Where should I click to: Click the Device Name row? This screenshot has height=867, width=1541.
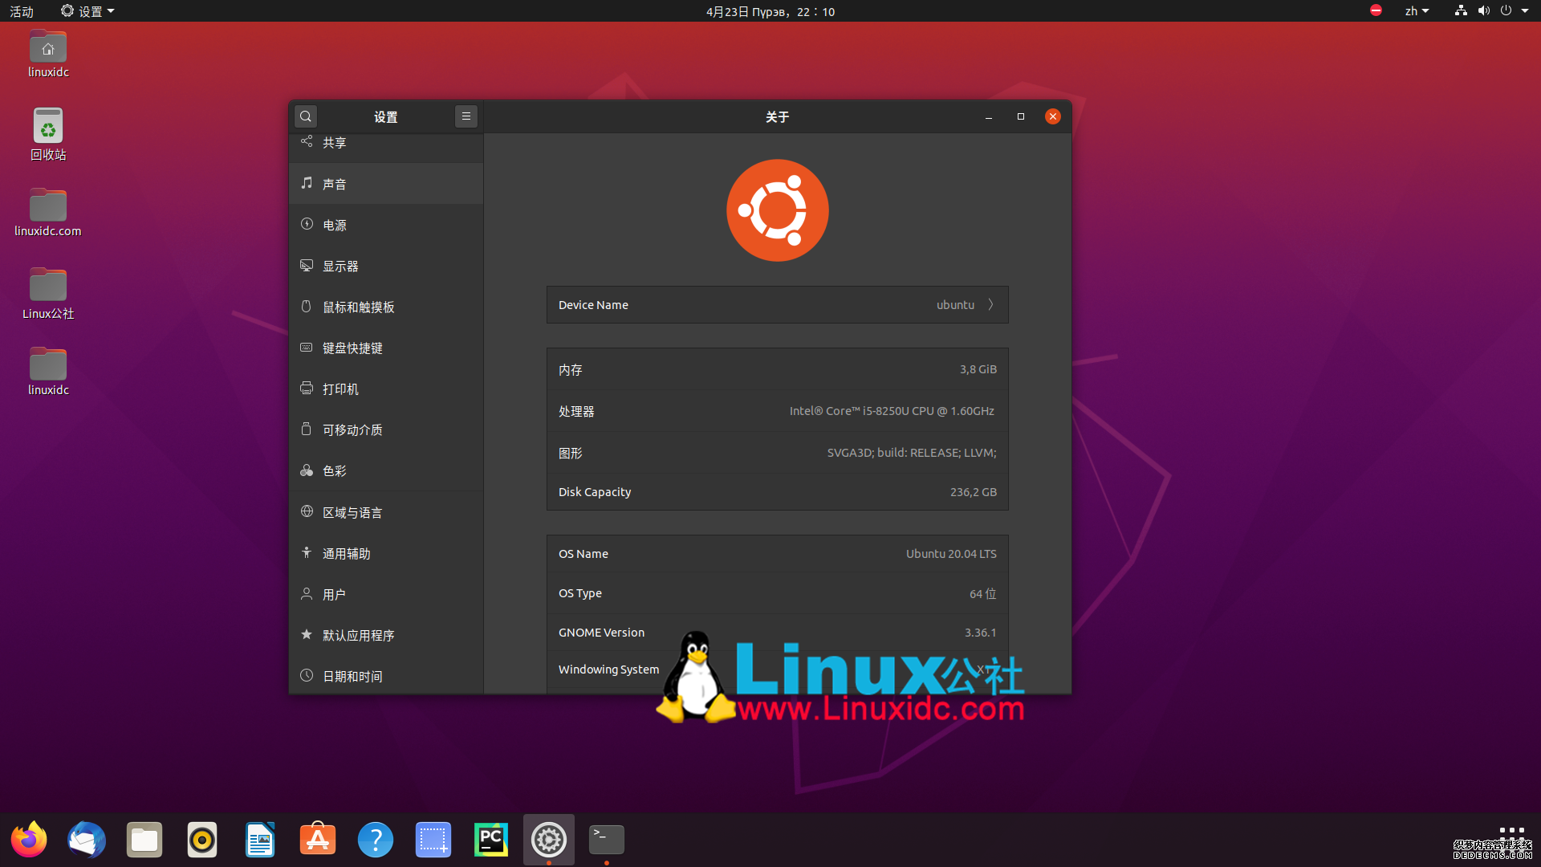[777, 304]
